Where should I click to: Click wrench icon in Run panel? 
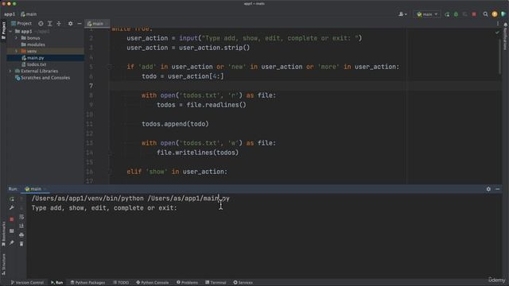[12, 207]
